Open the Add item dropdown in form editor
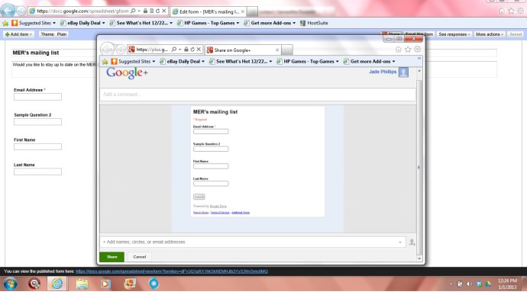 coord(18,34)
